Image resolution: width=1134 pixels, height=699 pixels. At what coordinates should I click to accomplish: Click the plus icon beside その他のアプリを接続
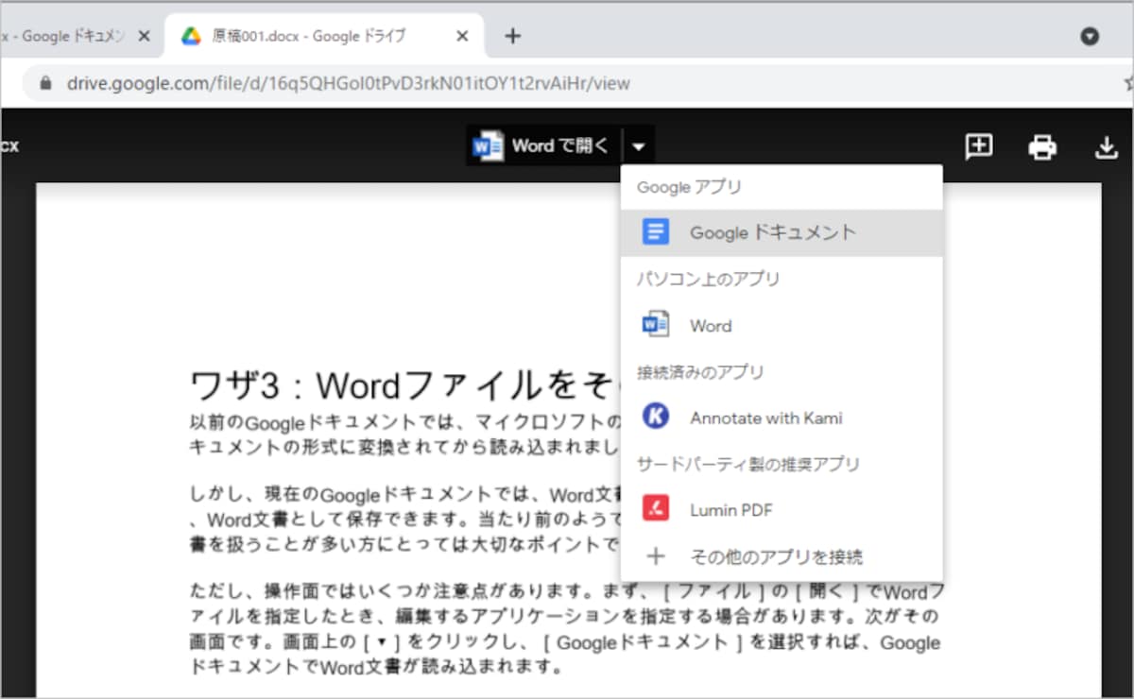[656, 555]
